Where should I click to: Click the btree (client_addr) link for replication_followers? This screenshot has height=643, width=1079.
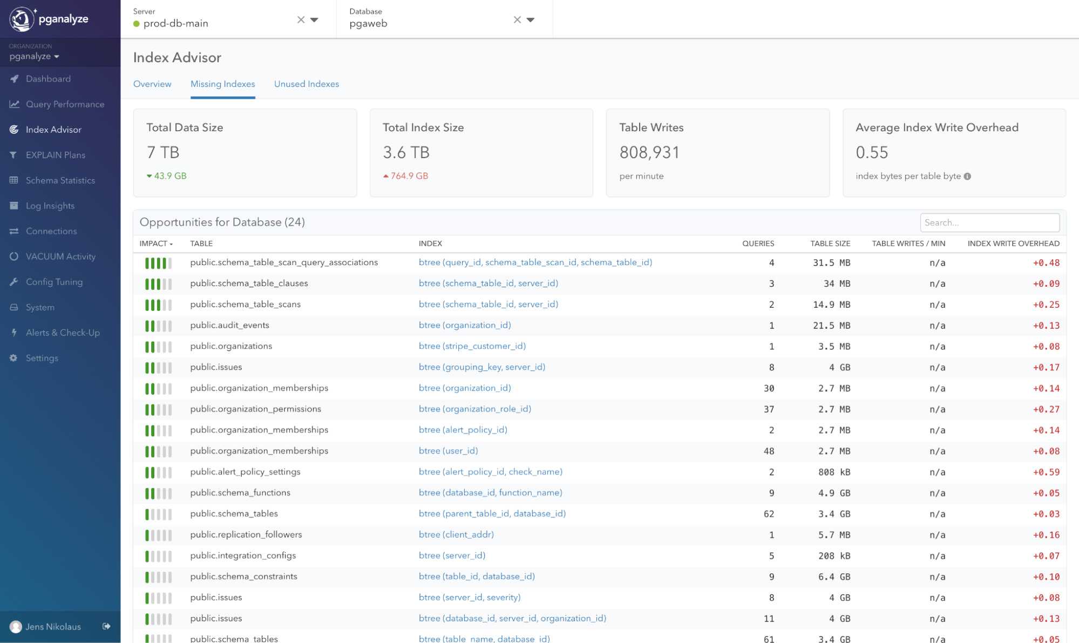456,534
